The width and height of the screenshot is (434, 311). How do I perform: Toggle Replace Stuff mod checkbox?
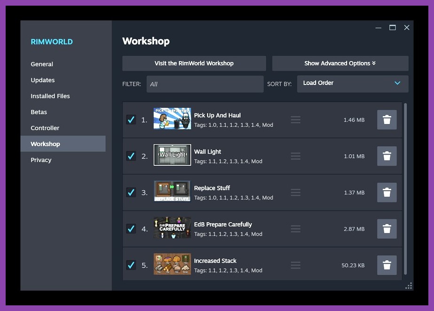[x=131, y=192]
